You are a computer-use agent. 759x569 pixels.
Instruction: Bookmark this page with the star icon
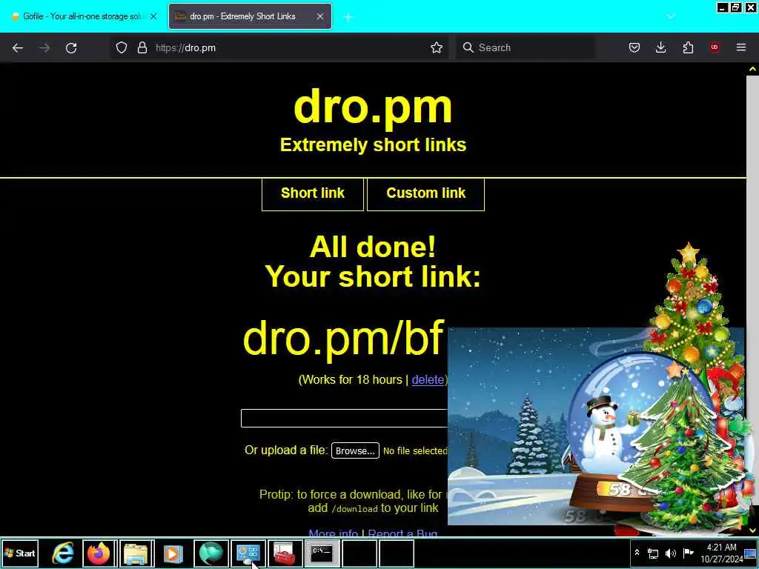436,47
